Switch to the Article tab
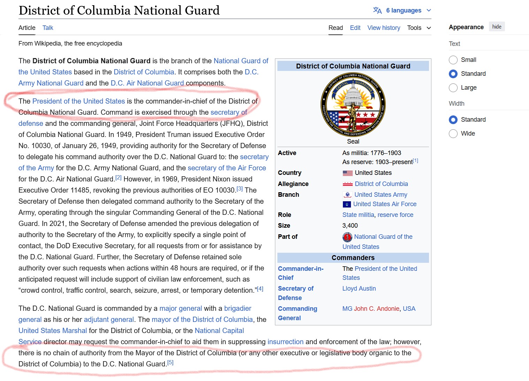 click(x=27, y=28)
